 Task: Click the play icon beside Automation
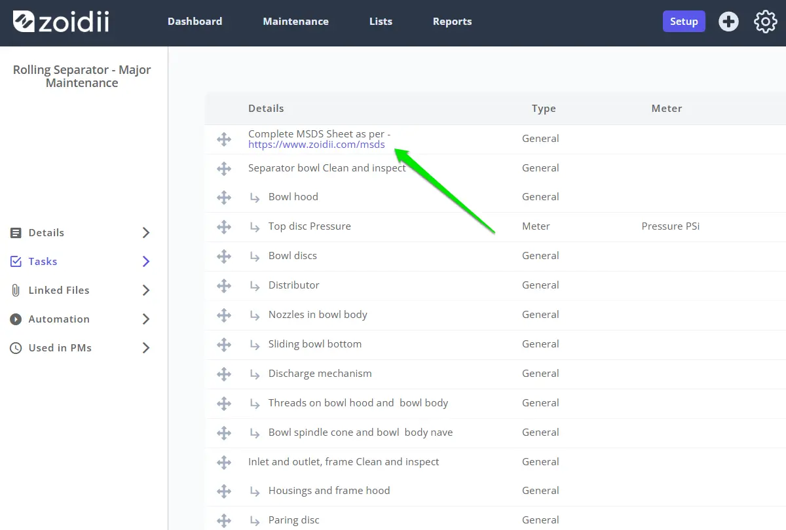coord(16,319)
